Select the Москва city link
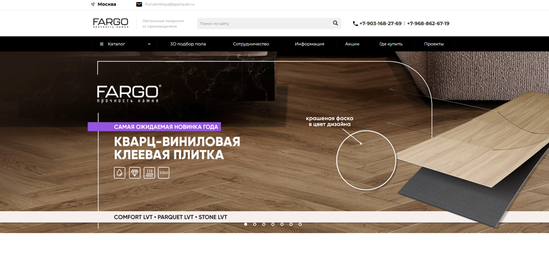549x253 pixels. [x=107, y=5]
